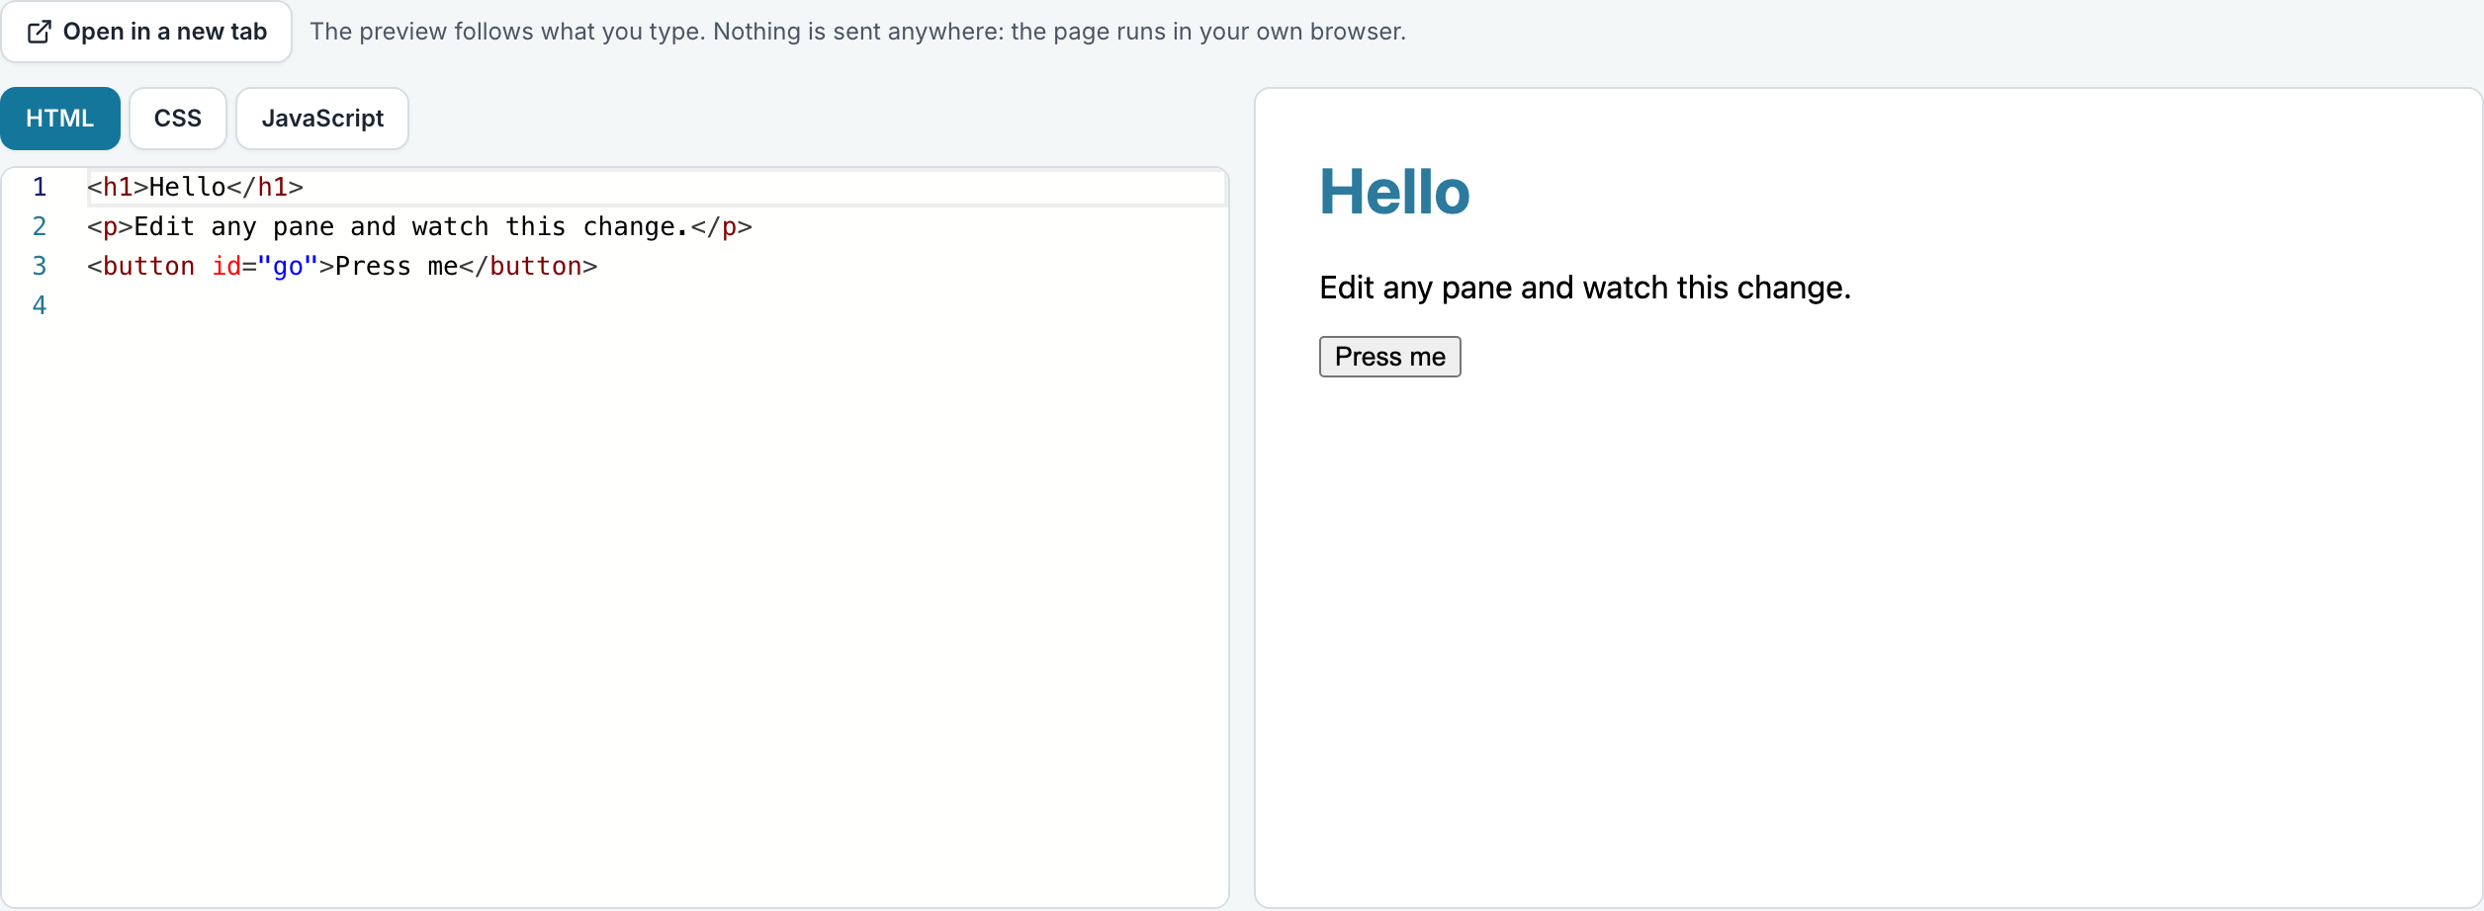
Task: Click the external-link icon beside Open in a new tab
Action: [x=40, y=32]
